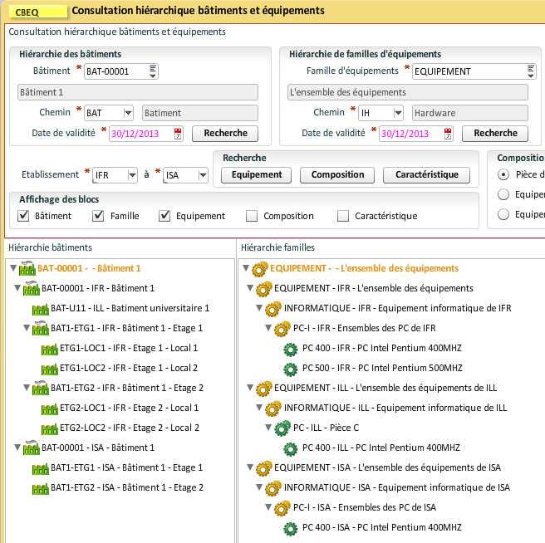Select the Pièce radio button option
Screen dimensions: 545x543
[503, 174]
